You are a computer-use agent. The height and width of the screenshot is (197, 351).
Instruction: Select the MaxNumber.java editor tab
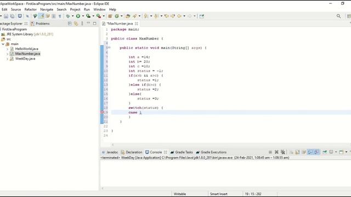click(x=120, y=24)
